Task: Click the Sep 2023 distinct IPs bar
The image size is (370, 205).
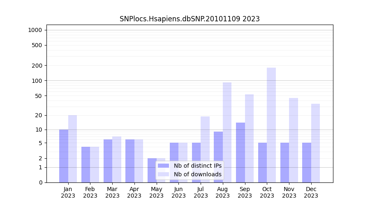Action: coord(240,153)
